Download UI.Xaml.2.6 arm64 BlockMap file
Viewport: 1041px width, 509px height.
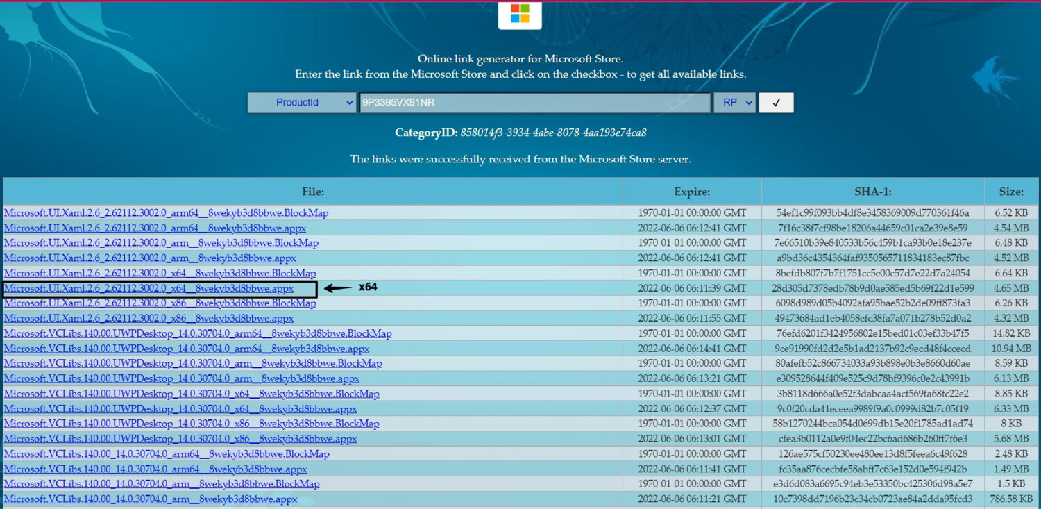point(166,213)
